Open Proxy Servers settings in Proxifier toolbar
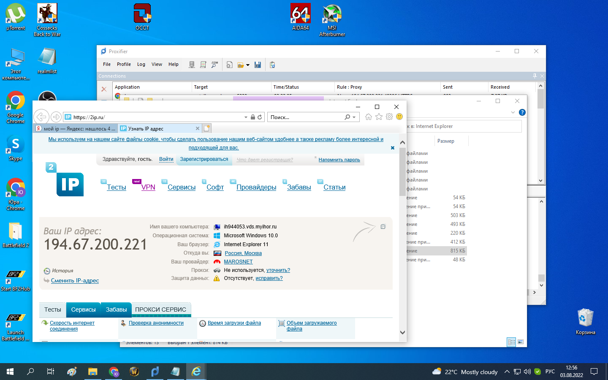This screenshot has height=380, width=608. [x=192, y=65]
